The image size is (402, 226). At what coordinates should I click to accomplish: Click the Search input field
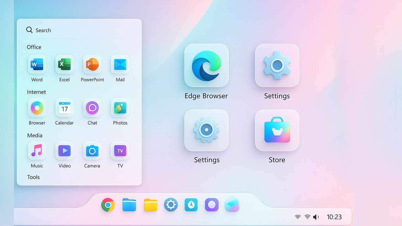[78, 30]
